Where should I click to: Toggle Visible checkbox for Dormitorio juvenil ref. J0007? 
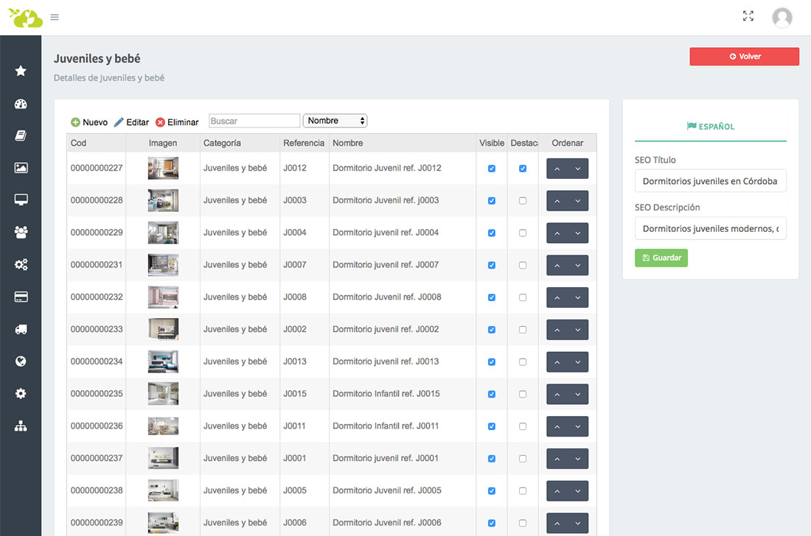(x=492, y=265)
